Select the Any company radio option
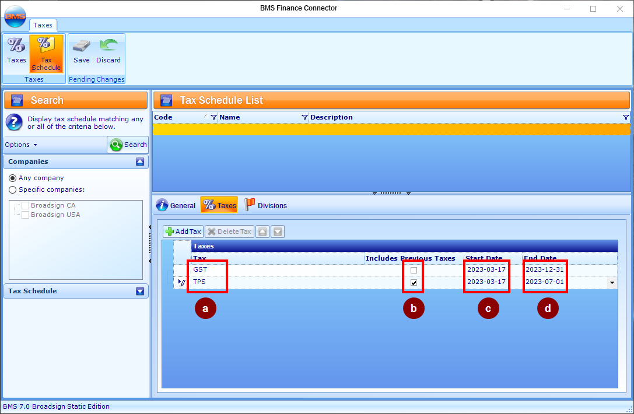The height and width of the screenshot is (414, 634). point(12,178)
